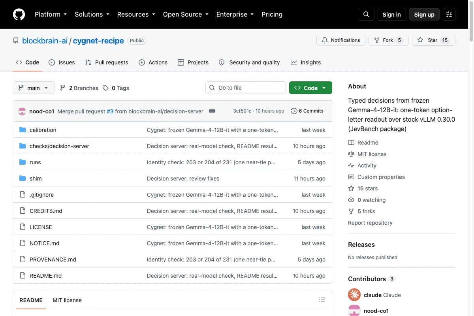Viewport: 474px width, 316px height.
Task: Open the main branch selector dropdown
Action: point(33,88)
